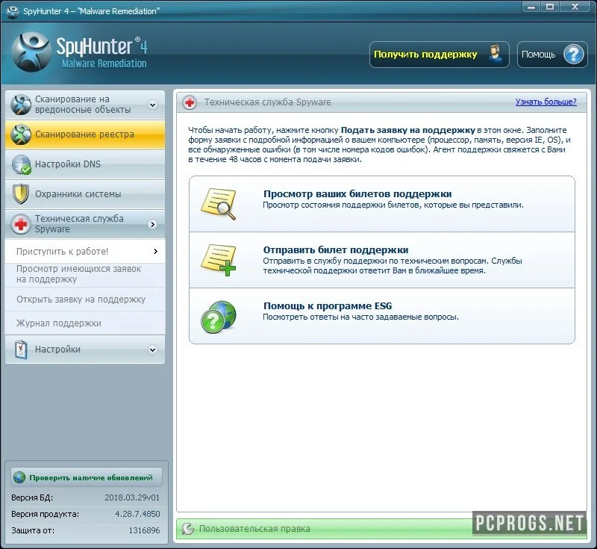The image size is (597, 549).
Task: Click the Защита от: label
Action: tap(33, 530)
